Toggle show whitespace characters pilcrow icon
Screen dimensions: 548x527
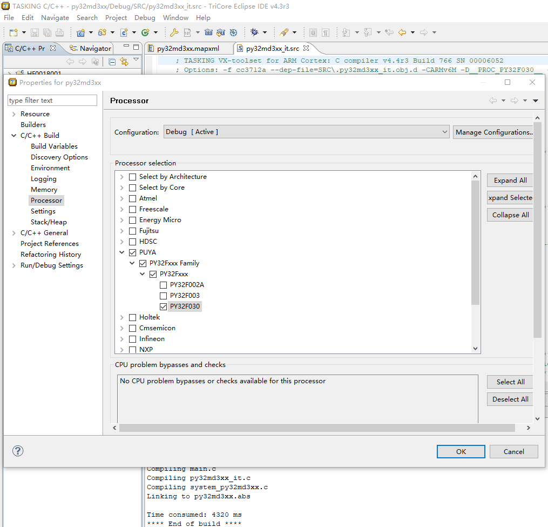[326, 32]
